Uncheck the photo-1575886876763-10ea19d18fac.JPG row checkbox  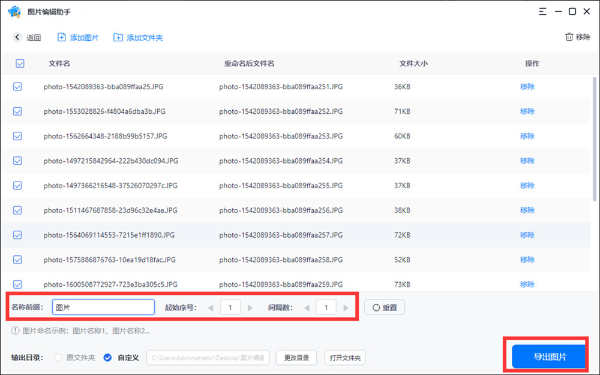(x=17, y=259)
